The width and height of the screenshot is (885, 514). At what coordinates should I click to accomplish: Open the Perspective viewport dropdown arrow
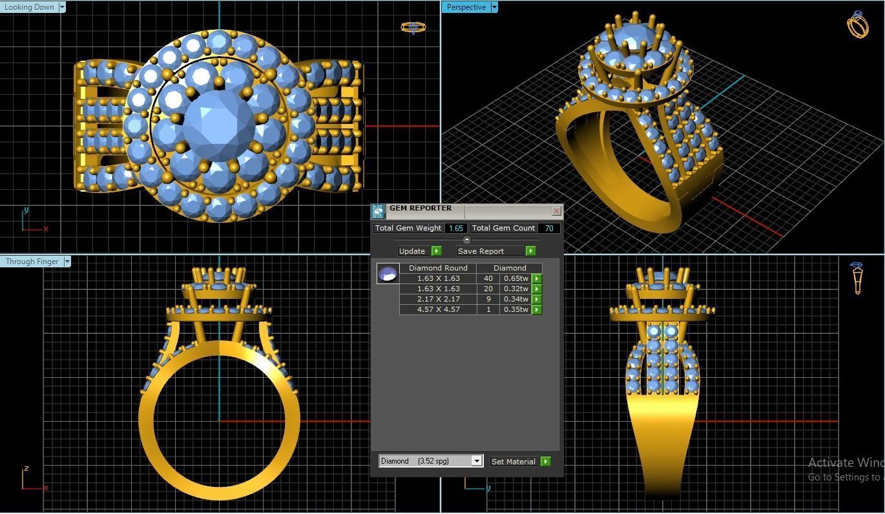[x=494, y=7]
